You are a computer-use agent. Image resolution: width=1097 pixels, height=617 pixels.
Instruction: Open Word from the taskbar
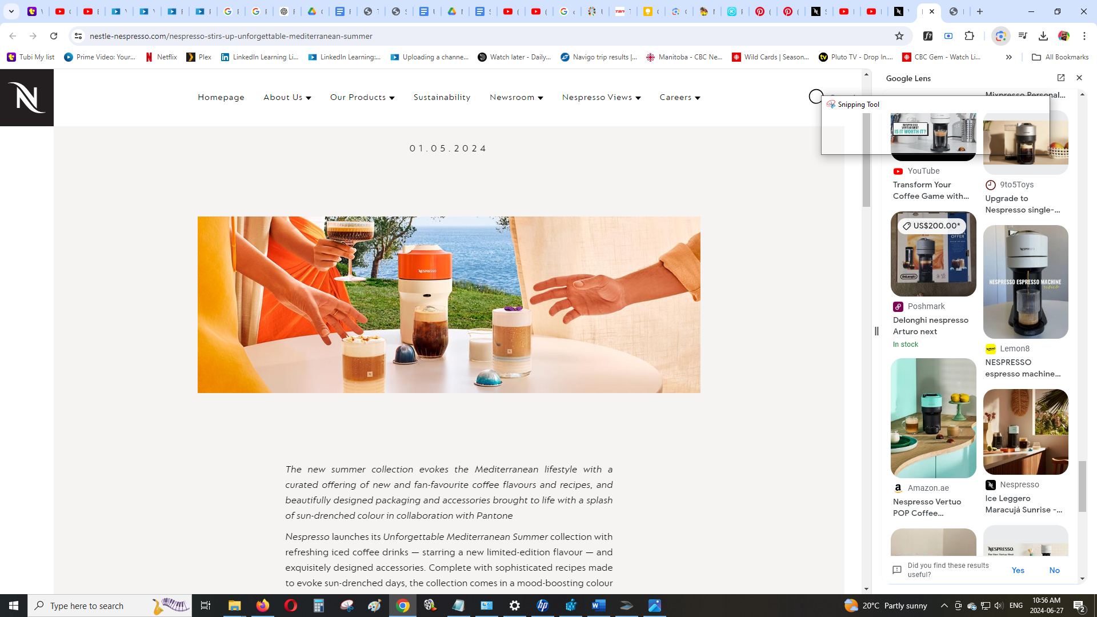(598, 606)
